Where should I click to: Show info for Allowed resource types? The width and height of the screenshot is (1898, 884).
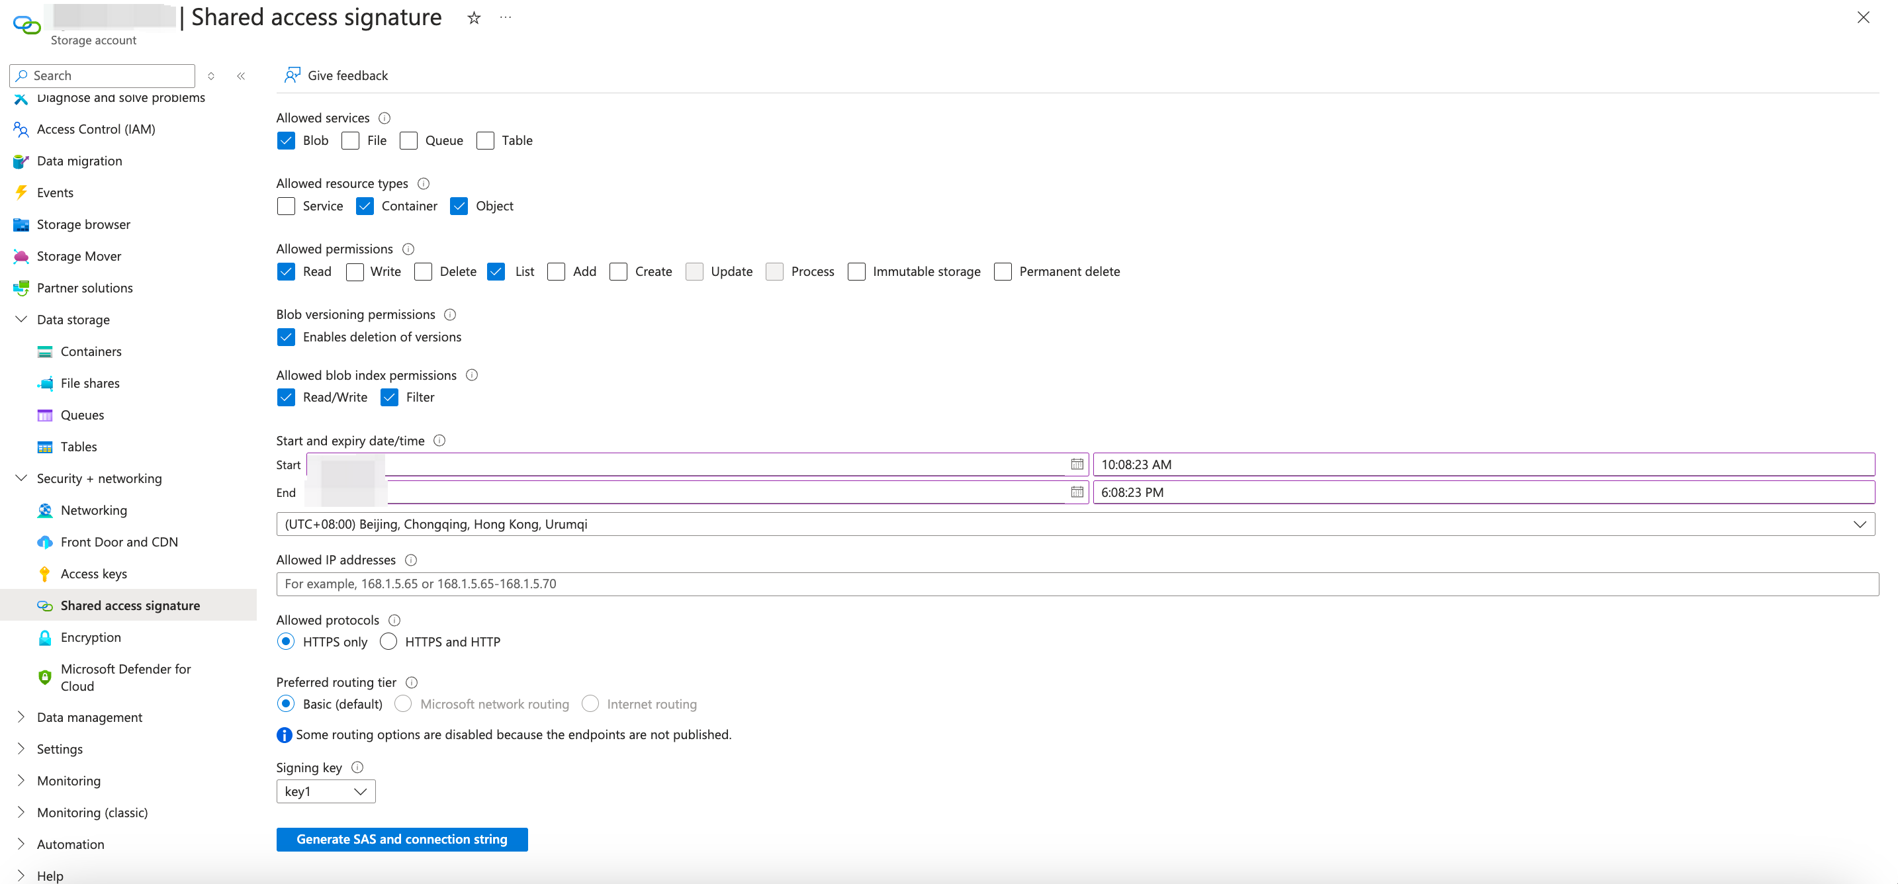424,183
